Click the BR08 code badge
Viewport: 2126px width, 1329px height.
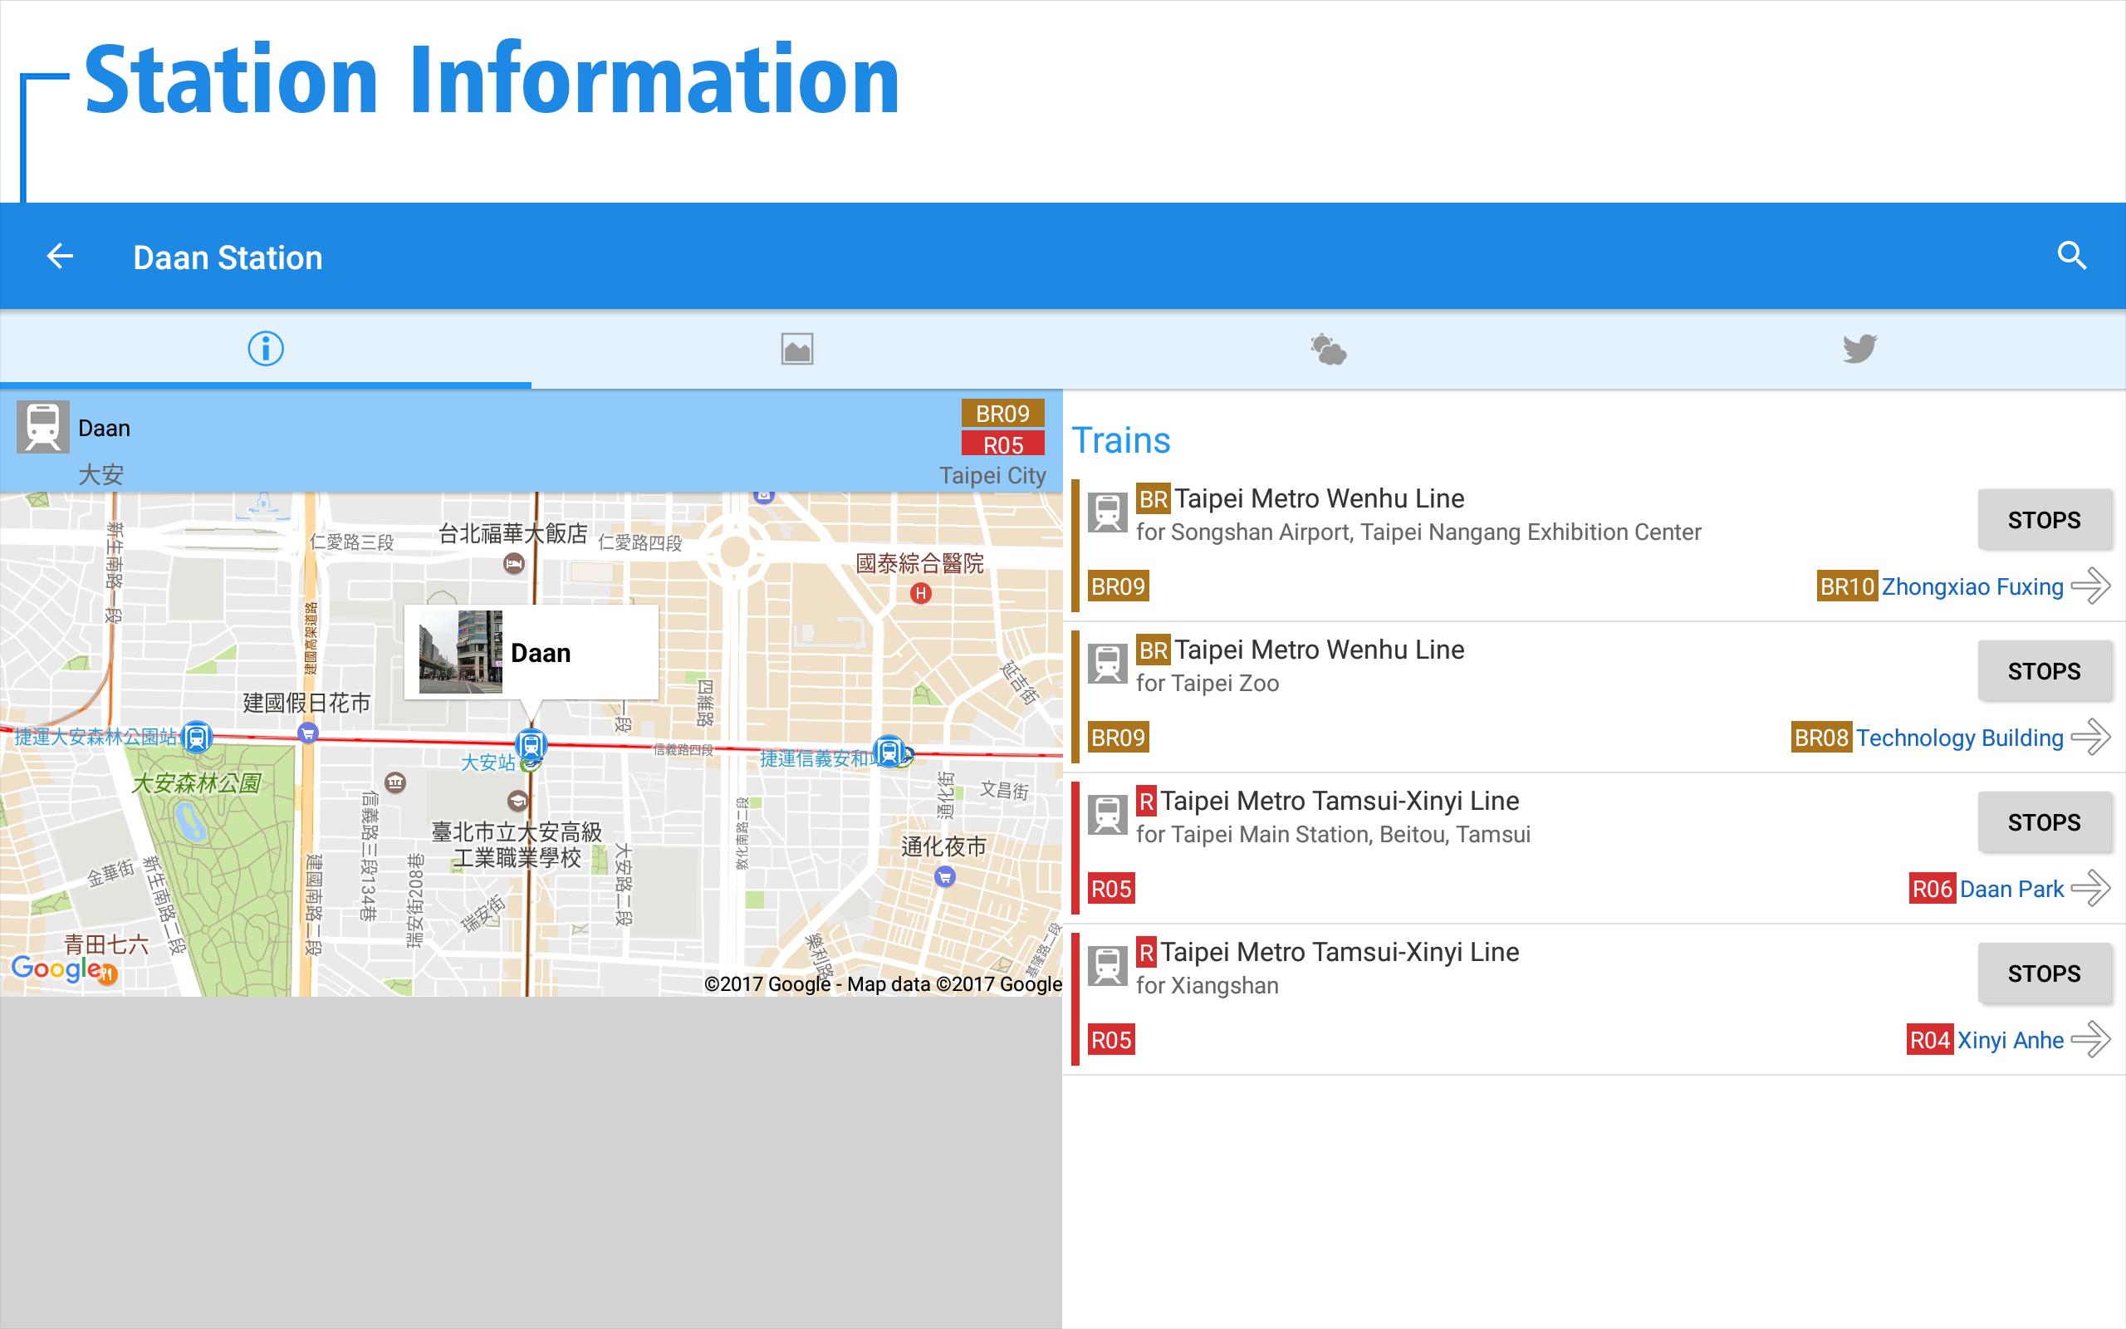click(x=1821, y=738)
